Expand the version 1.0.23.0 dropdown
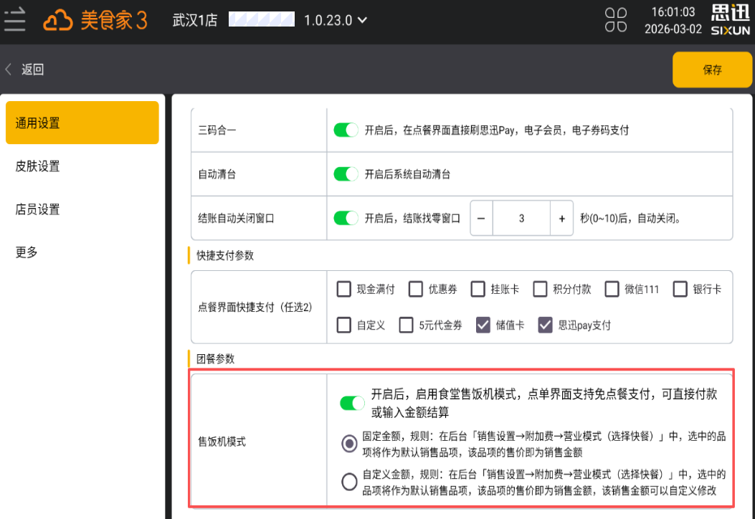 coord(362,20)
